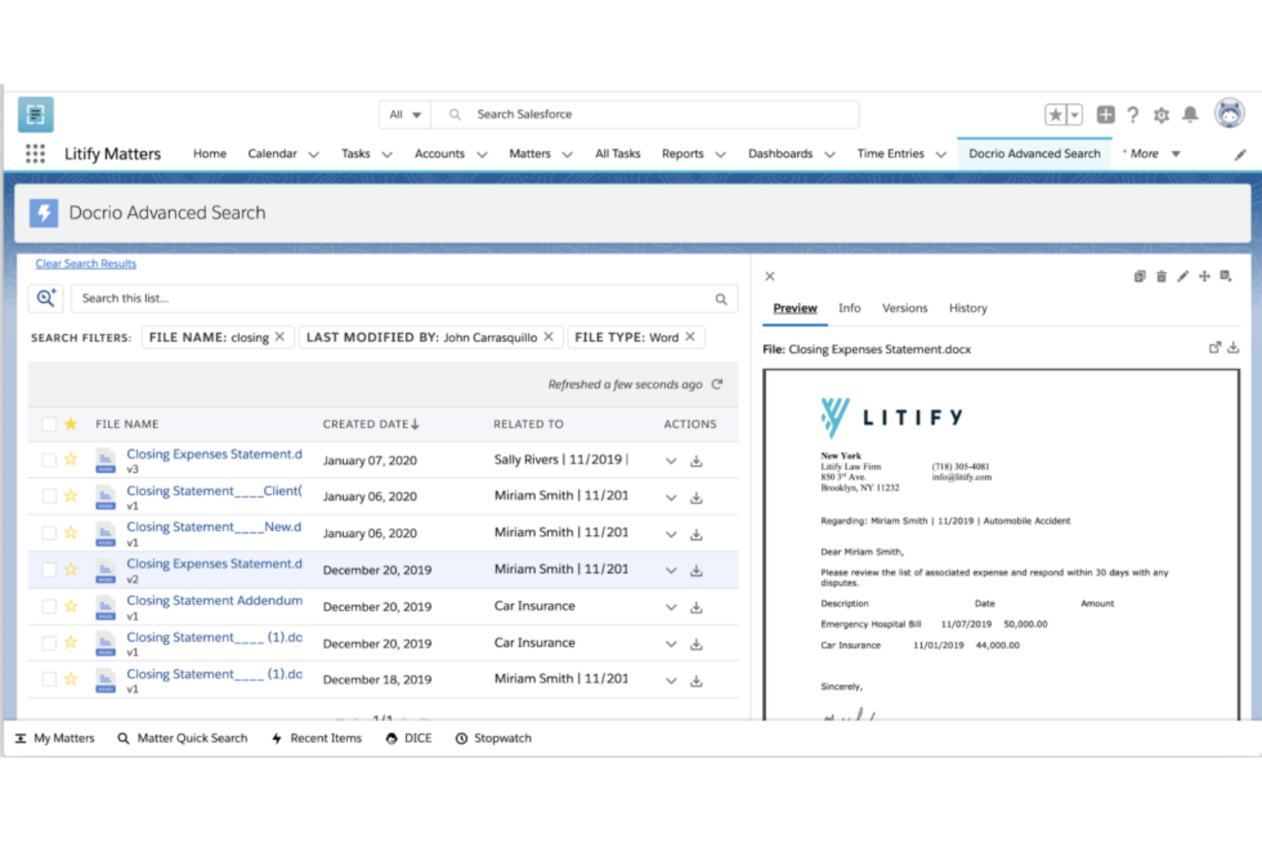This screenshot has height=842, width=1262.
Task: Open preview in new window icon
Action: 1214,347
